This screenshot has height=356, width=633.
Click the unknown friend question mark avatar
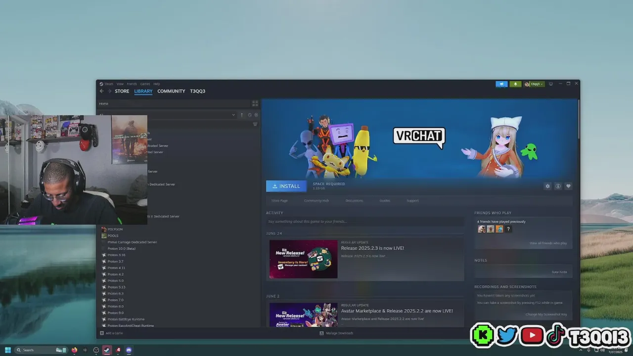(x=508, y=229)
